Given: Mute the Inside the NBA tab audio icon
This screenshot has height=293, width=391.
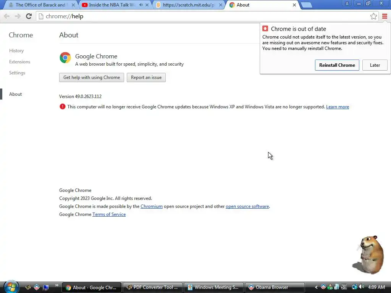Looking at the screenshot, I should click(x=141, y=5).
